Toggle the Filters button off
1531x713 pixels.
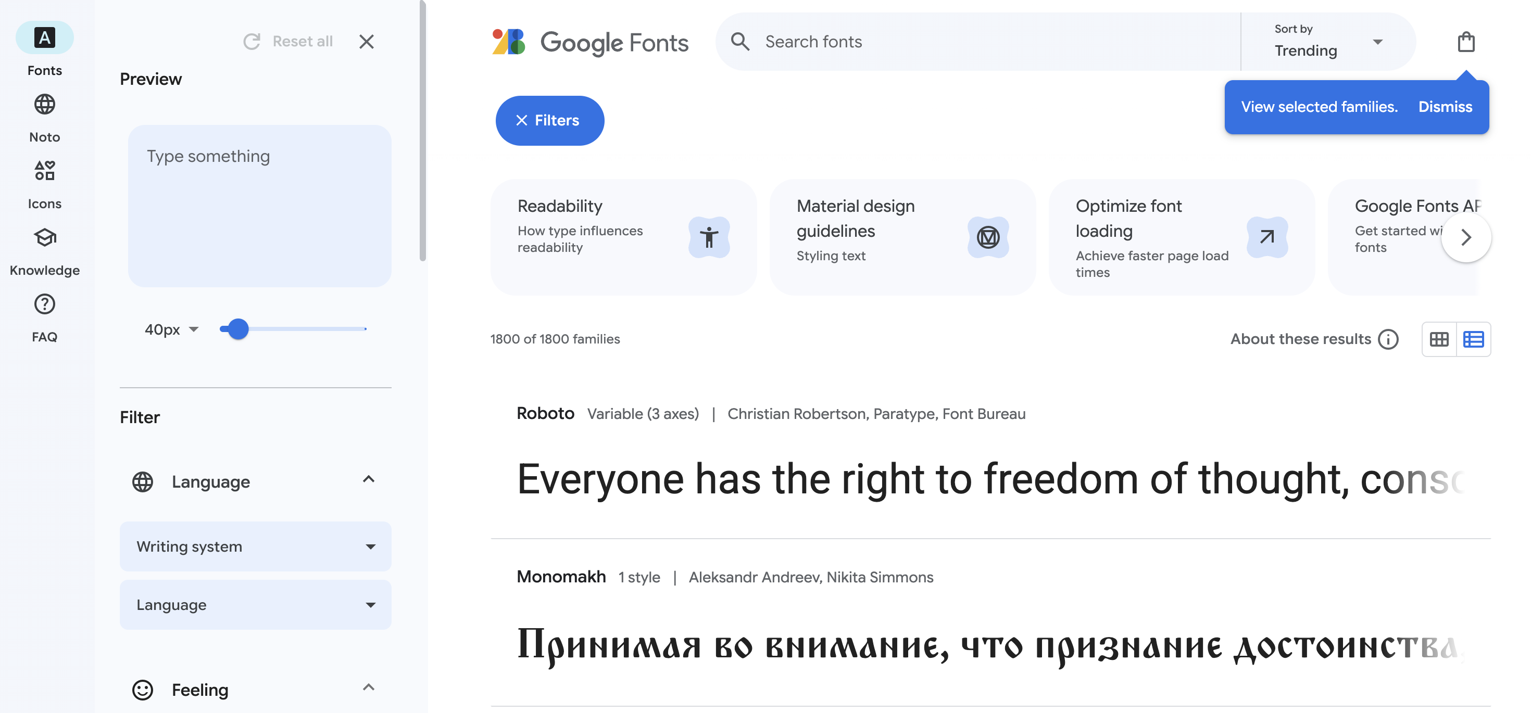(550, 121)
